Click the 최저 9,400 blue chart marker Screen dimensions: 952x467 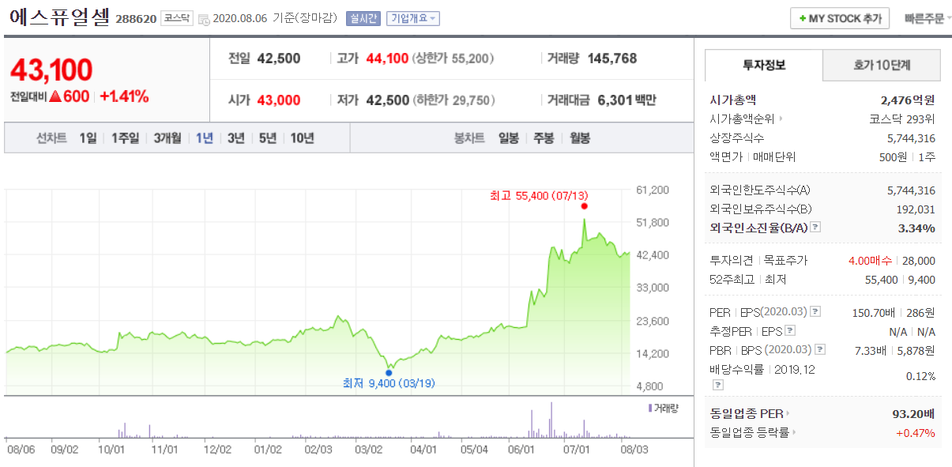pyautogui.click(x=389, y=372)
